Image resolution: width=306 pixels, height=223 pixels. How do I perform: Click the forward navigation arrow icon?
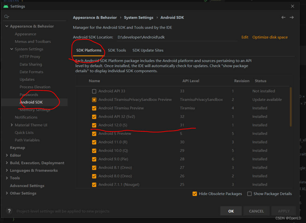292,18
